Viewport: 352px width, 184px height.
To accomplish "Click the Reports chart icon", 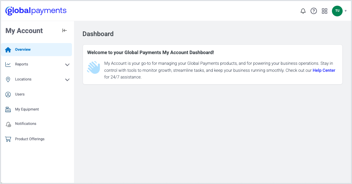I will pos(8,64).
